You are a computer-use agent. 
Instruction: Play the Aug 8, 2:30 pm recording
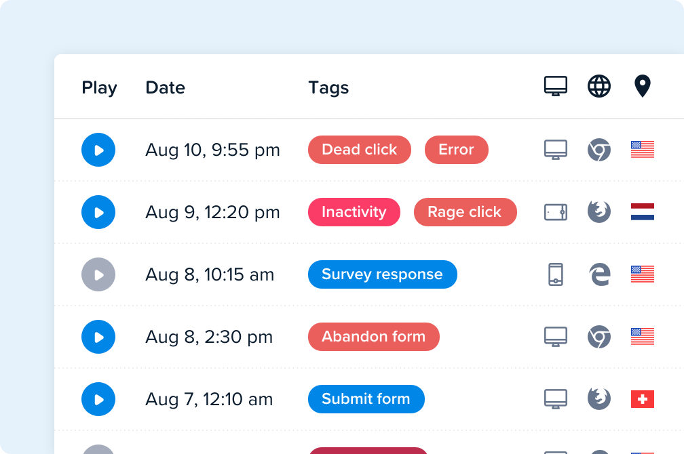98,337
